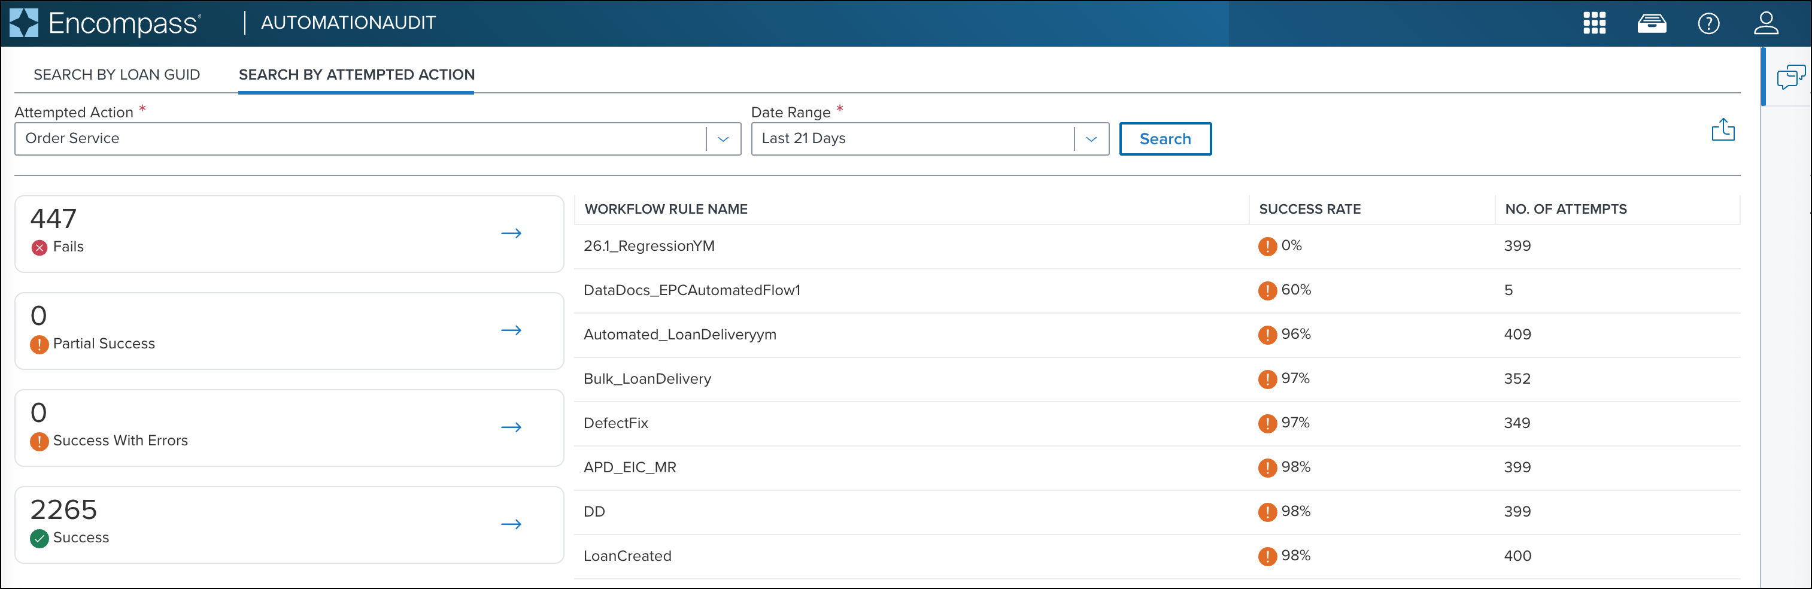The width and height of the screenshot is (1812, 589).
Task: Switch to Search By Loan GUID tab
Action: click(x=117, y=75)
